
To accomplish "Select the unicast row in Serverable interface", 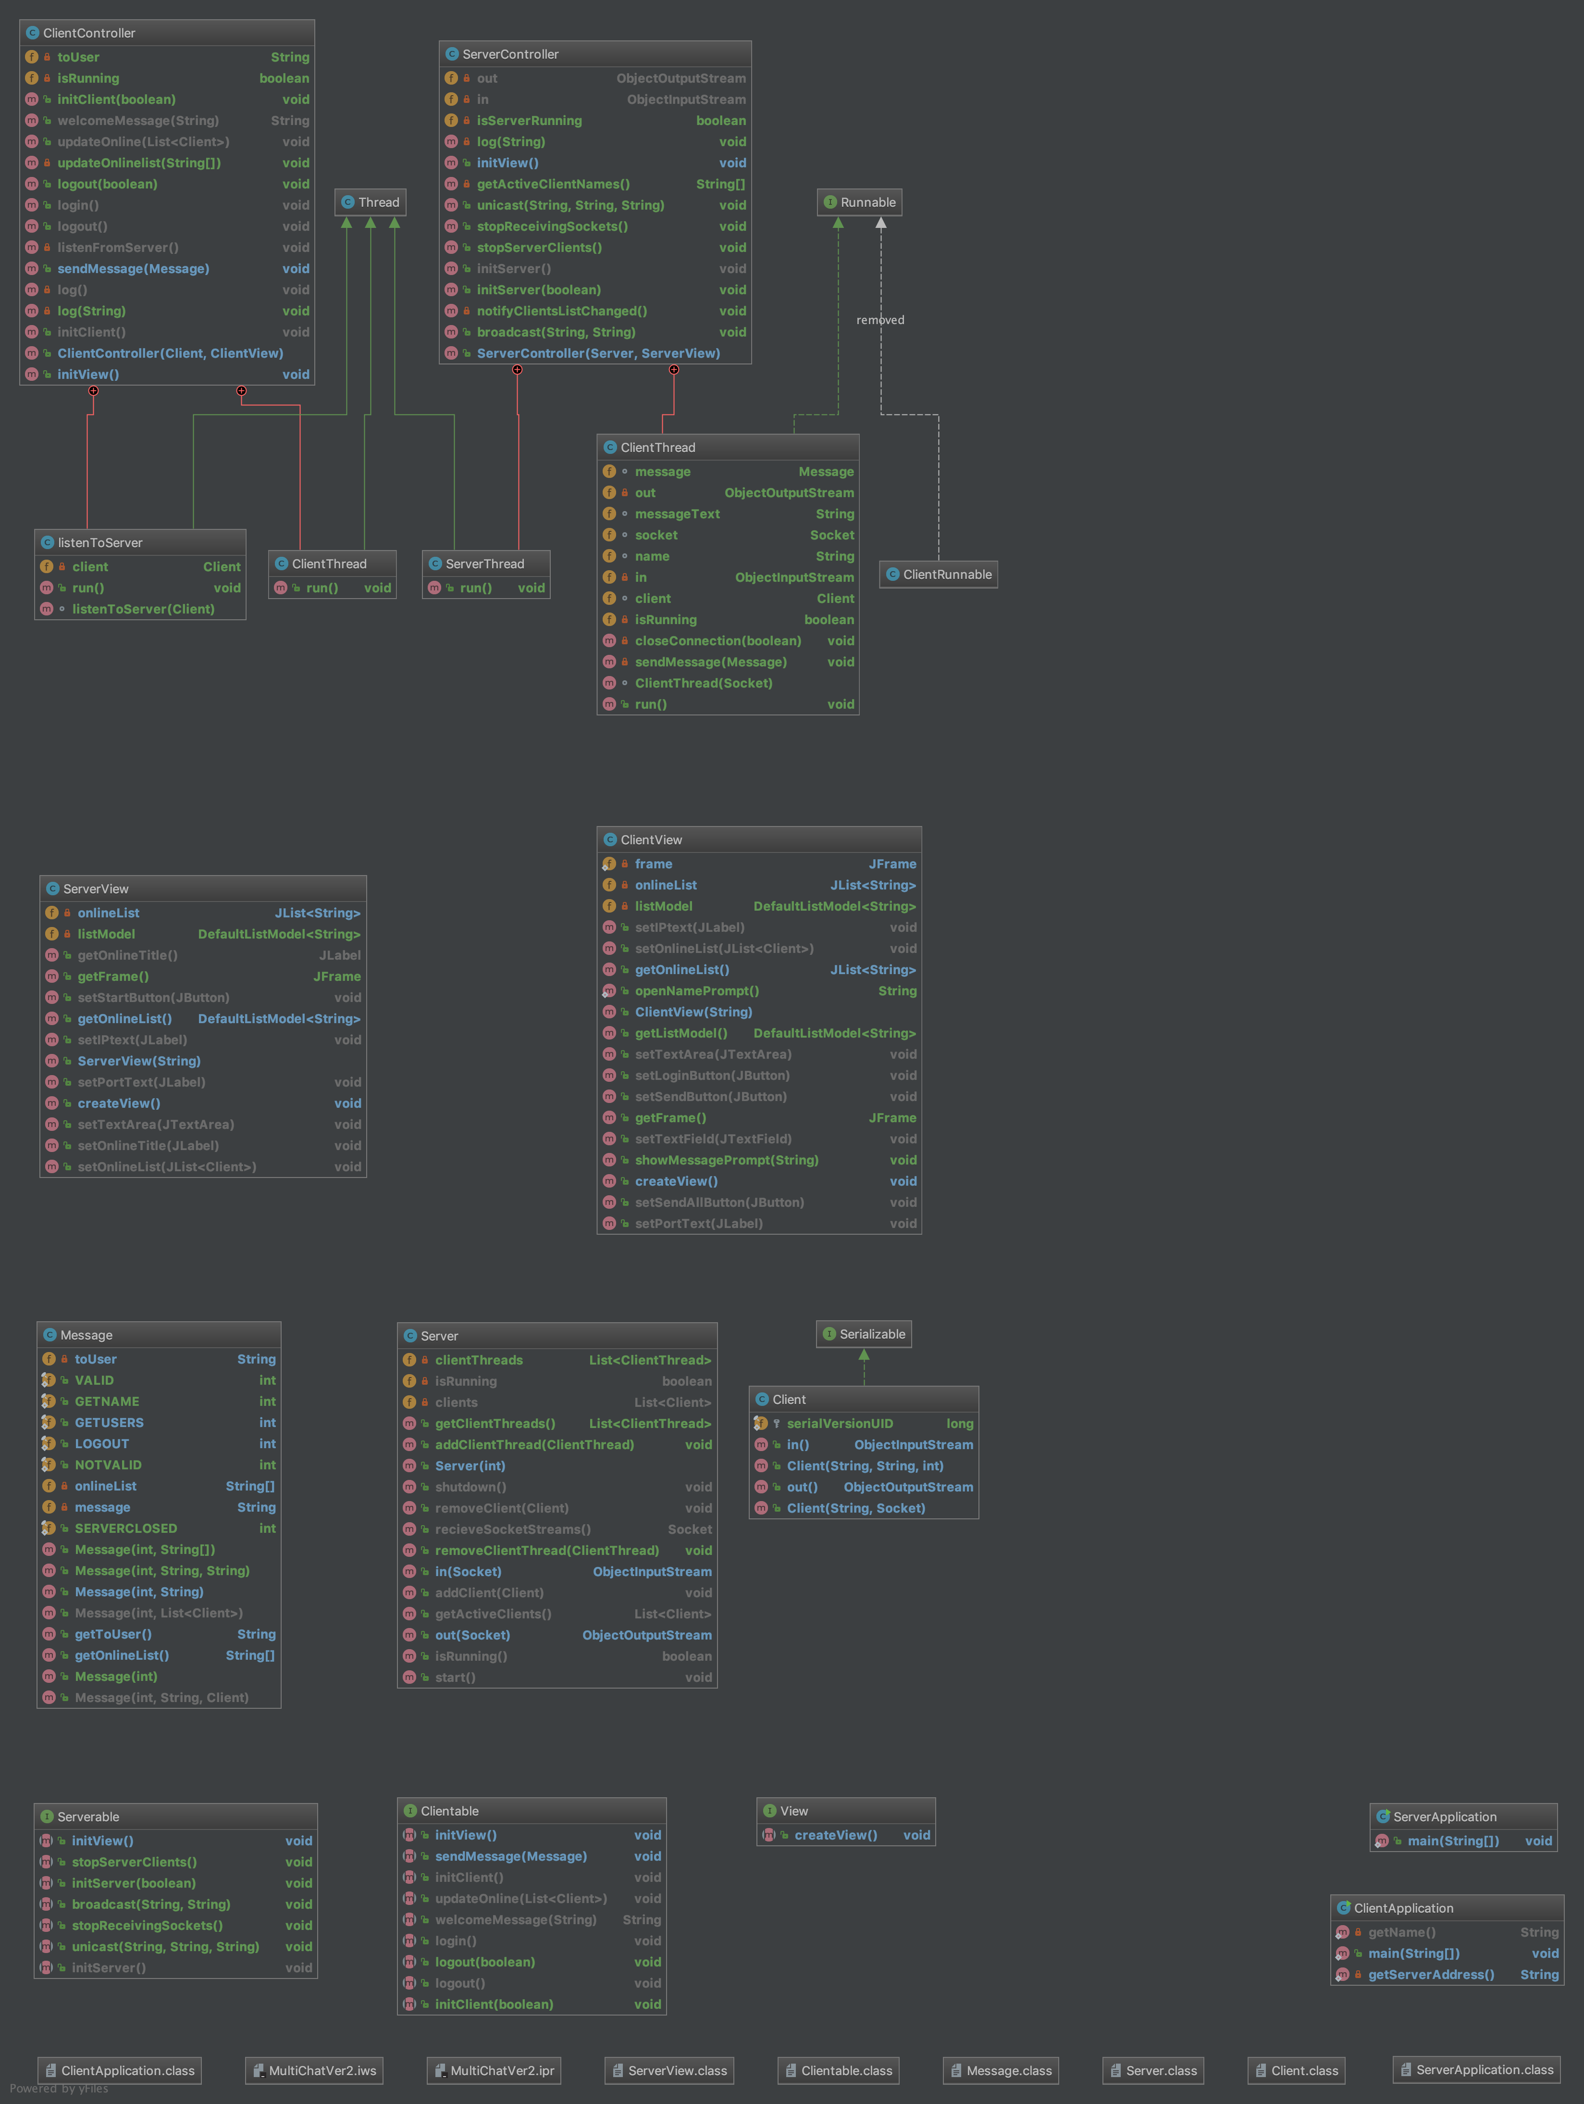I will point(176,1947).
